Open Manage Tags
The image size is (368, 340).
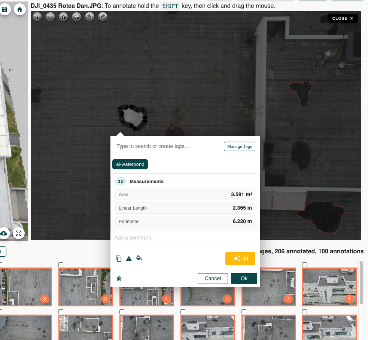pyautogui.click(x=240, y=146)
